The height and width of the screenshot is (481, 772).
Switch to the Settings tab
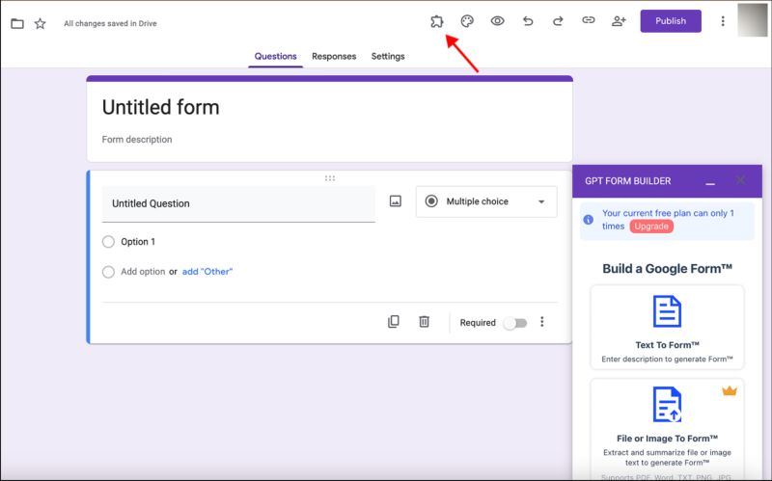click(388, 57)
